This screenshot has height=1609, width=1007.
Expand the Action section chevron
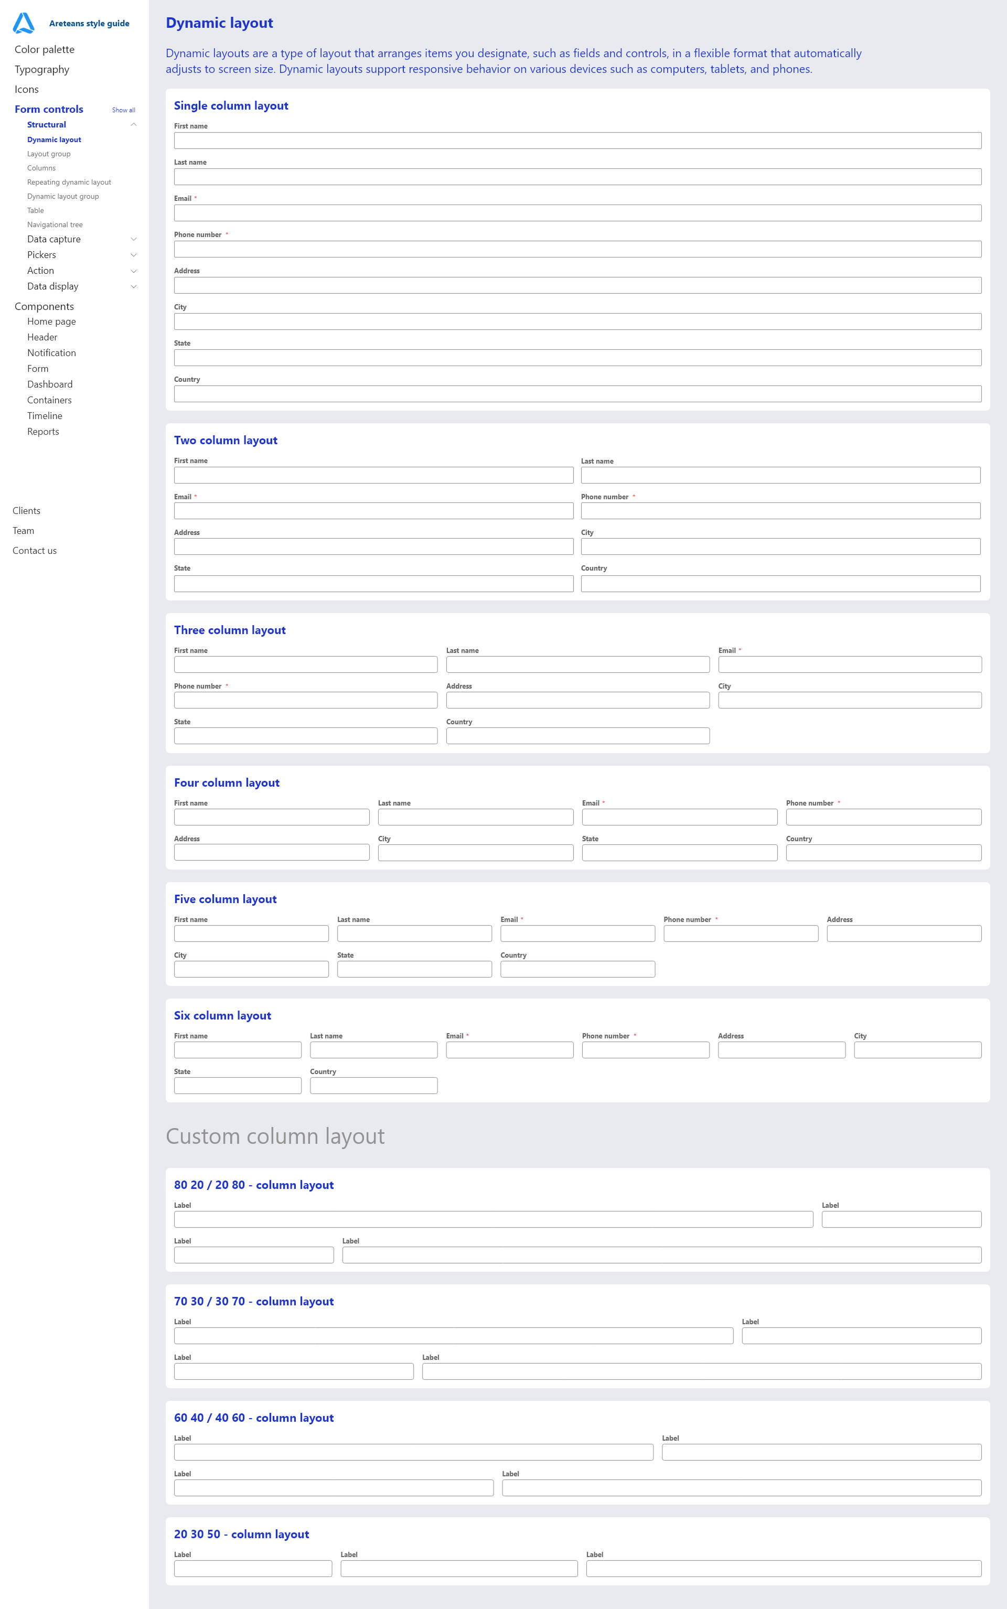pos(134,271)
